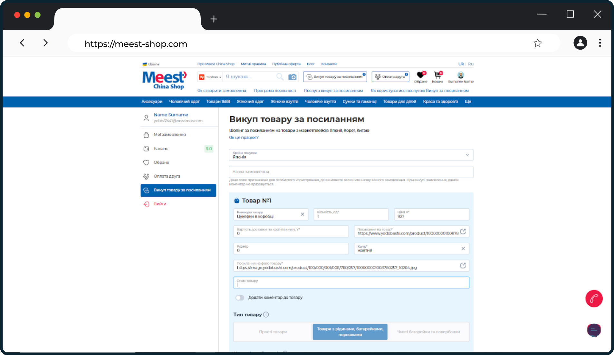Clear the Колір field value
This screenshot has width=614, height=355.
pyautogui.click(x=463, y=248)
